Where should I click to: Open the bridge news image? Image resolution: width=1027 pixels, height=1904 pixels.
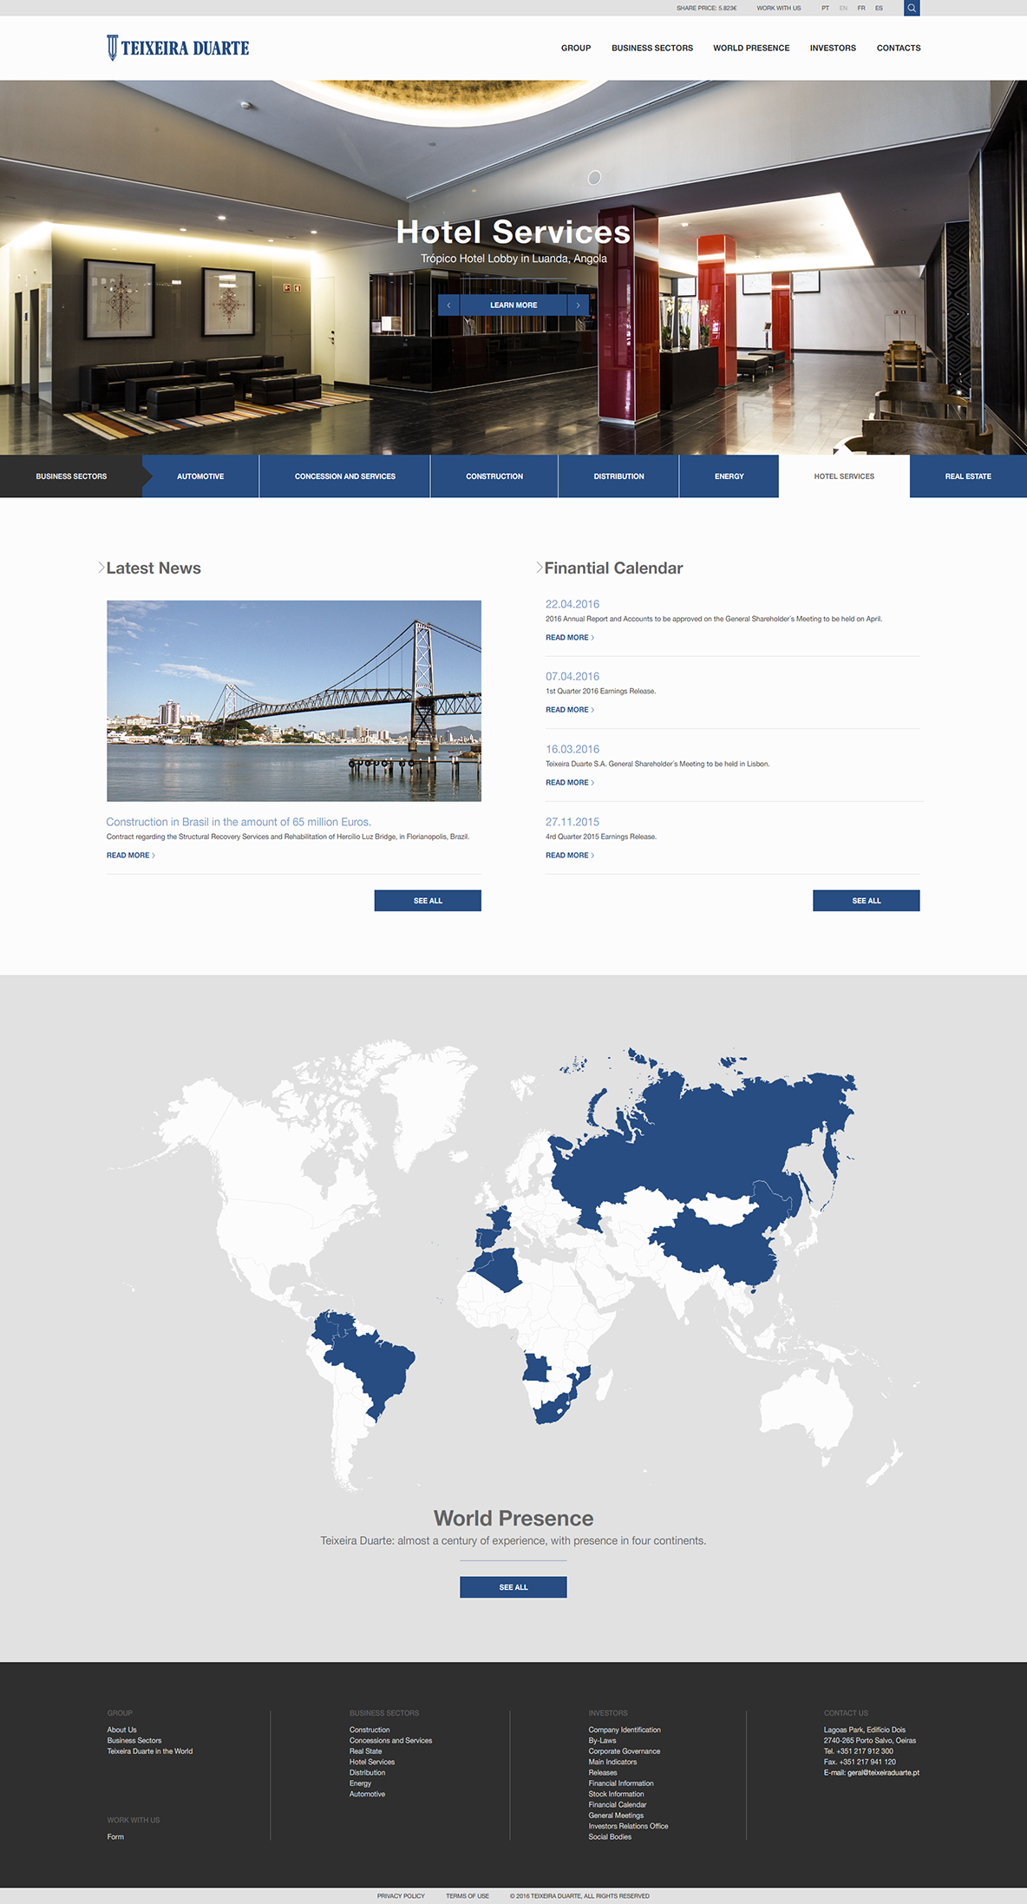(x=294, y=700)
